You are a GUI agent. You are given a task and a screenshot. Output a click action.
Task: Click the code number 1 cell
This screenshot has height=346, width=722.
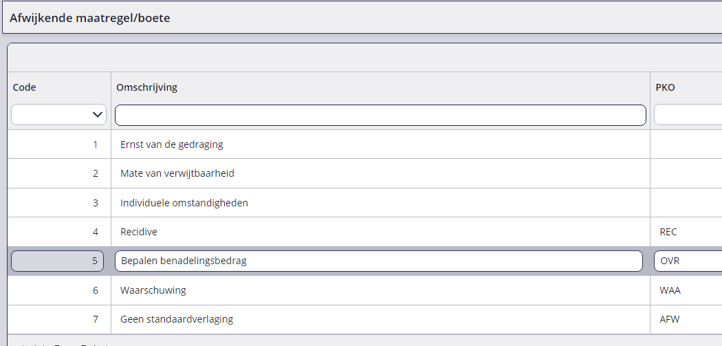[59, 144]
